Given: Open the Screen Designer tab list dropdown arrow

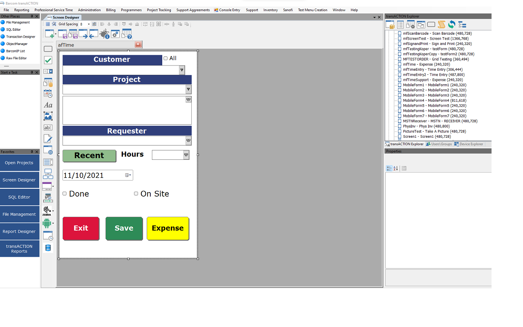Looking at the screenshot, I should pyautogui.click(x=375, y=17).
